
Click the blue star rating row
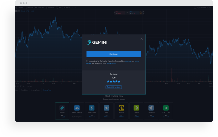114,82
